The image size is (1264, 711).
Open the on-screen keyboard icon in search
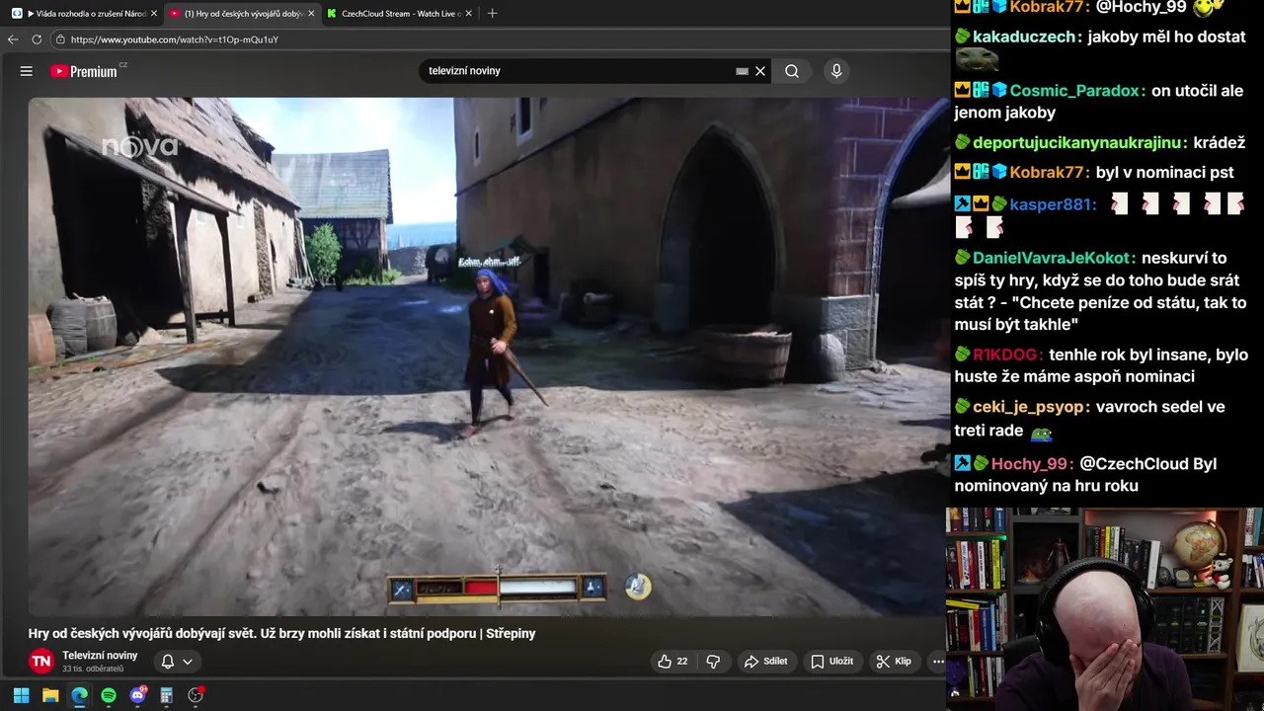(x=742, y=71)
